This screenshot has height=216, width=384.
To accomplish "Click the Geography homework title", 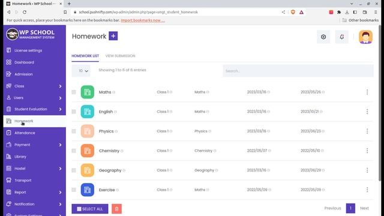I will click(x=110, y=170).
